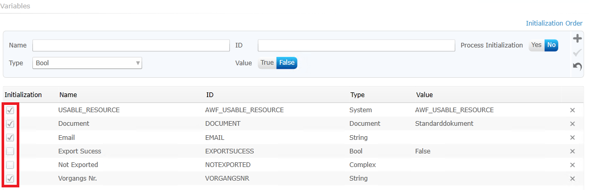The height and width of the screenshot is (190, 589).
Task: Delete the Email variable row
Action: [x=572, y=138]
